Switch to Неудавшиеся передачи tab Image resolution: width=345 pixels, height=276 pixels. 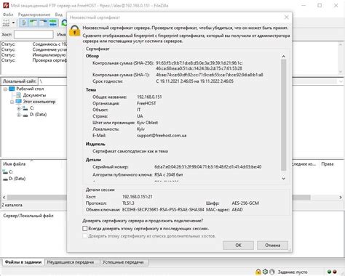71,262
